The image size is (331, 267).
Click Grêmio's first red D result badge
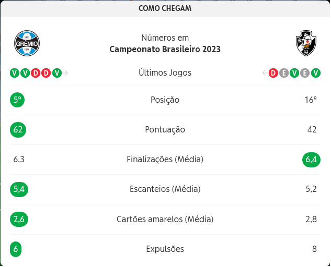(36, 73)
